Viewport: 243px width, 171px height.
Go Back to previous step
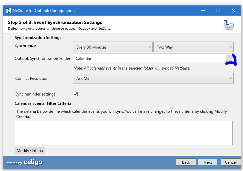(x=186, y=162)
